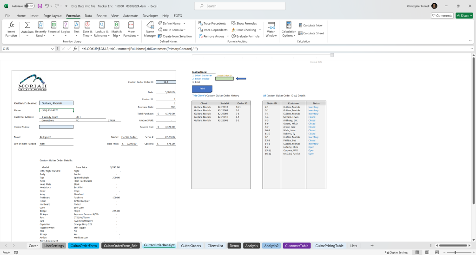Open the EOTG ribbon tab

178,16
